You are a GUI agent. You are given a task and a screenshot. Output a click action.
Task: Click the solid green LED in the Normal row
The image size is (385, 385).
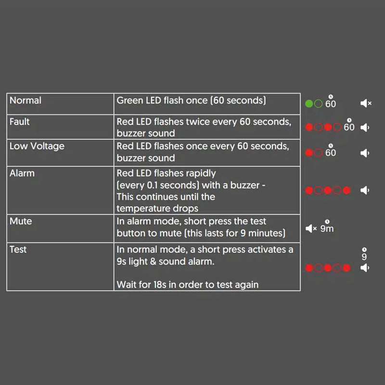tap(309, 103)
